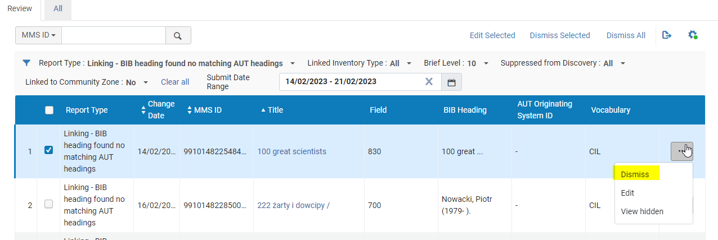Switch to the All tab
The width and height of the screenshot is (718, 240).
pyautogui.click(x=58, y=8)
